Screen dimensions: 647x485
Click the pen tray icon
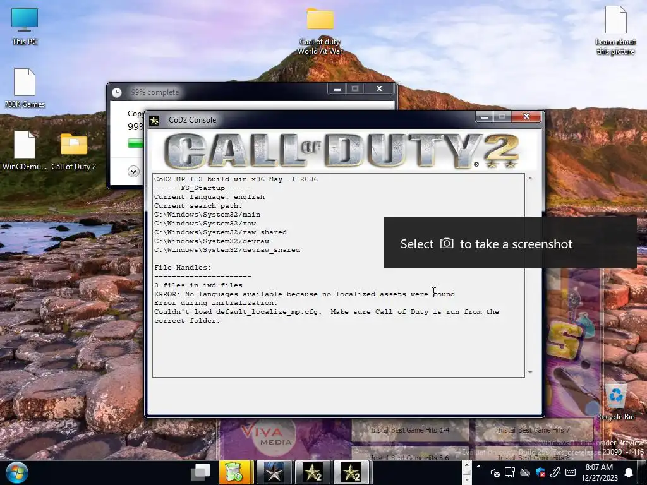coord(555,472)
